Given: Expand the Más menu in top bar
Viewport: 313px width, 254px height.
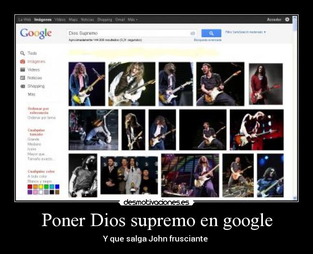Looking at the screenshot, I should click(x=132, y=20).
